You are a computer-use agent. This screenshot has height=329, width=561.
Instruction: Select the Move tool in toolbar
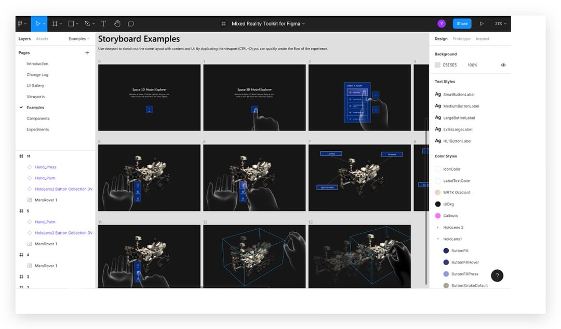pos(37,23)
